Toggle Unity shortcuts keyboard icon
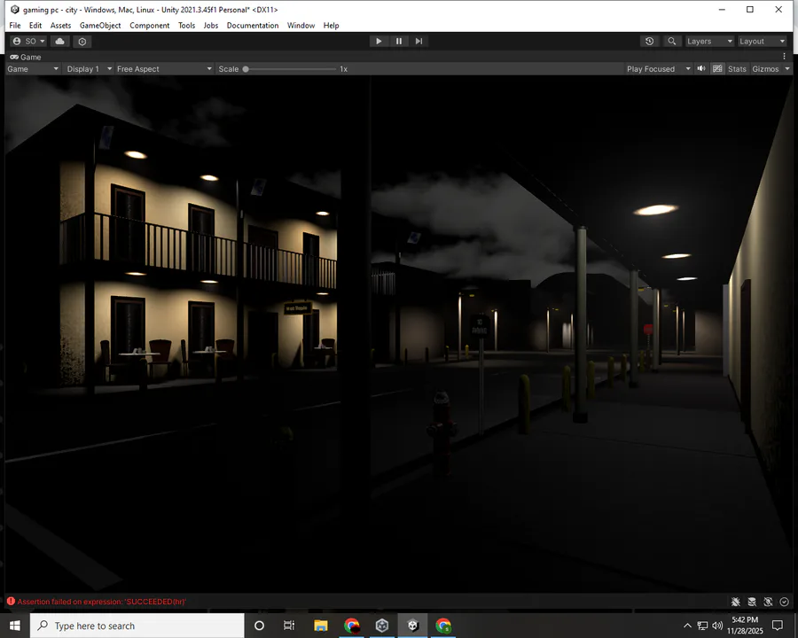The width and height of the screenshot is (798, 638). tap(717, 69)
